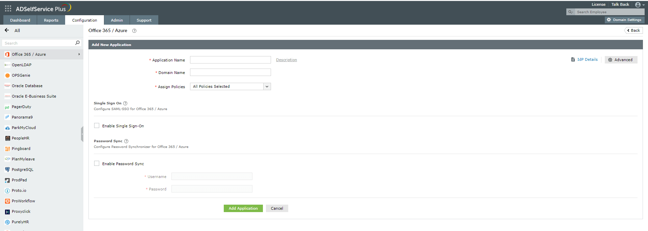Click the ADSelfService Plus logo

tap(43, 8)
